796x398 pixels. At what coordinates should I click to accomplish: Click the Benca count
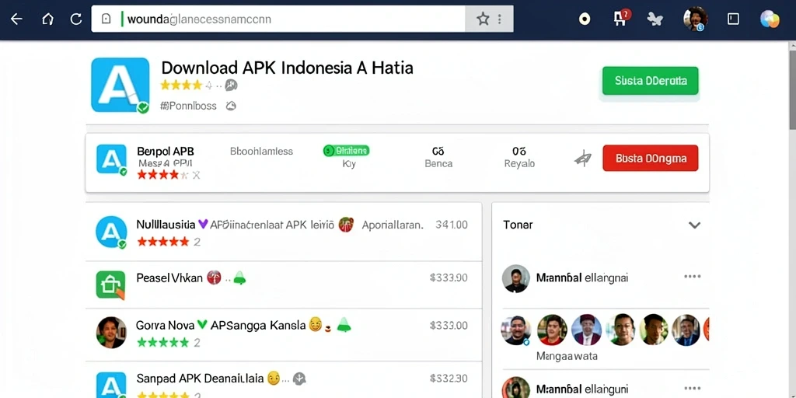click(x=438, y=152)
